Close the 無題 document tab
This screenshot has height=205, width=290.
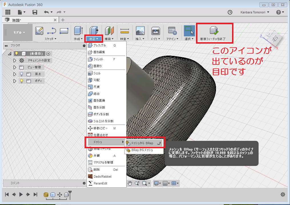(x=55, y=20)
